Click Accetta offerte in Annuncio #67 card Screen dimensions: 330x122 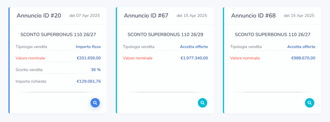(194, 47)
